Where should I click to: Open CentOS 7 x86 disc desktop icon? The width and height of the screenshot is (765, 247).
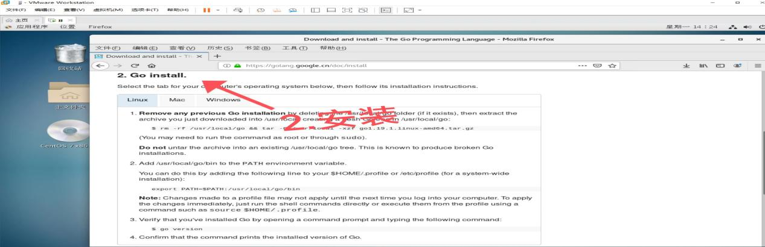[x=64, y=135]
